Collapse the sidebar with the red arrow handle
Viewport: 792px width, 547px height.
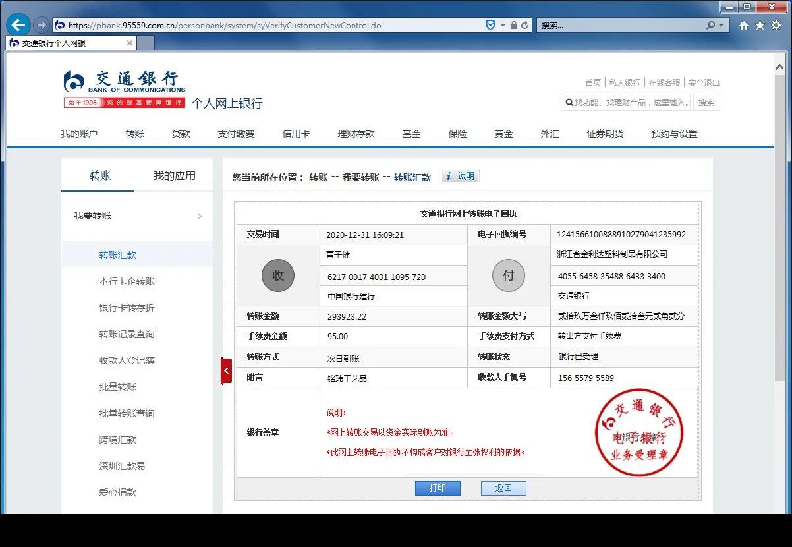(x=226, y=371)
